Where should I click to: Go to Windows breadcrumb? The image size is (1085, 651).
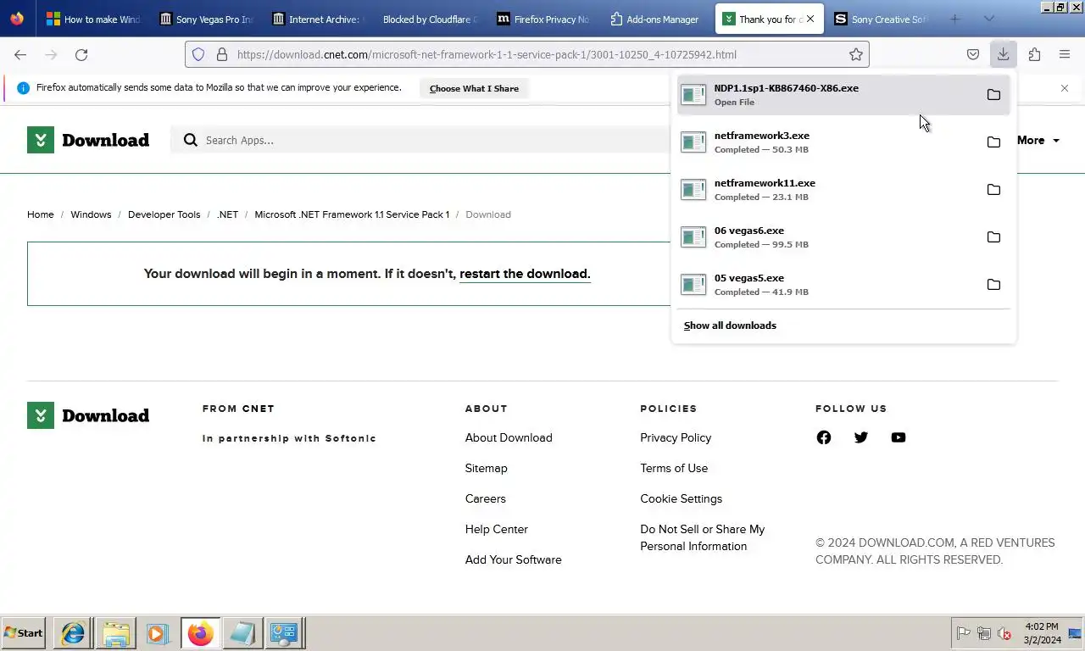click(x=91, y=214)
